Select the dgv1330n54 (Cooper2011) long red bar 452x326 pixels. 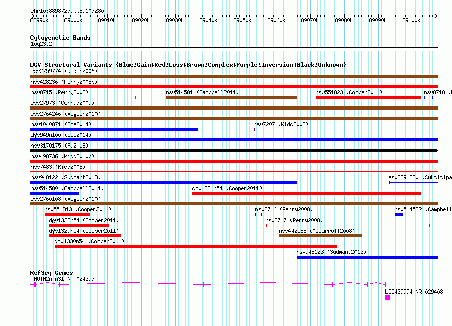[196, 246]
